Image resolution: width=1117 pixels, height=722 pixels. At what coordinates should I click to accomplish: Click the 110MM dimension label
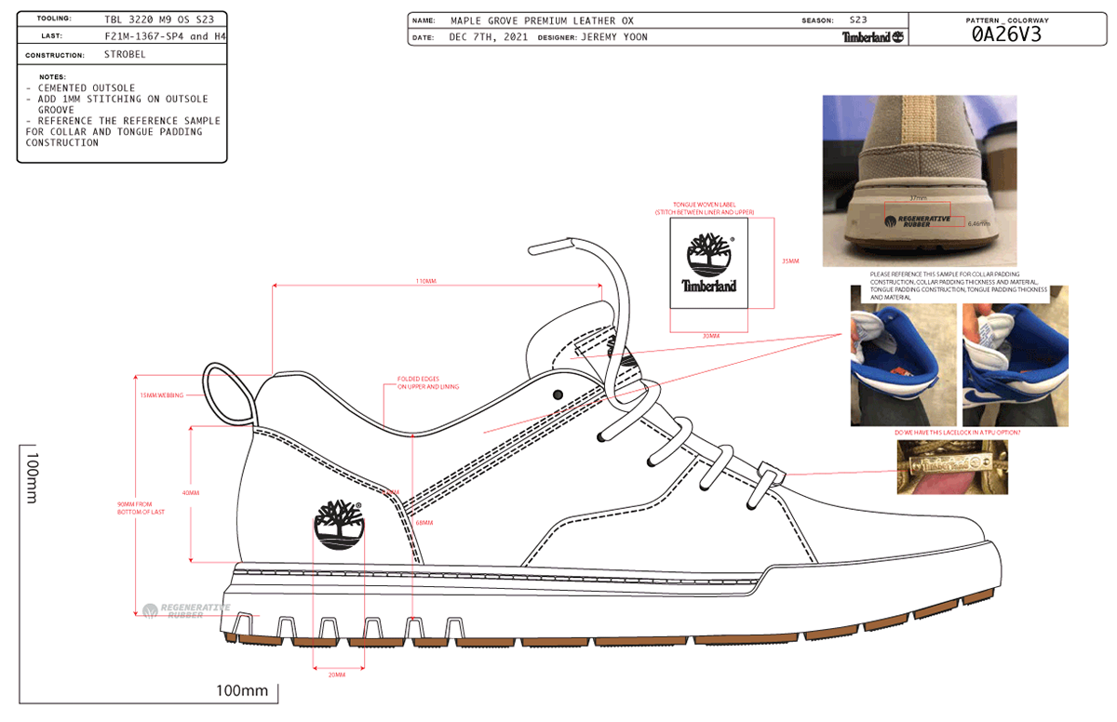(426, 280)
